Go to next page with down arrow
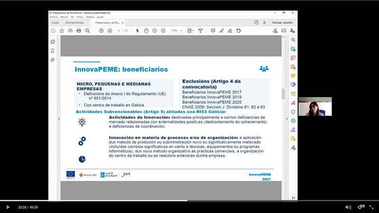 110,31
